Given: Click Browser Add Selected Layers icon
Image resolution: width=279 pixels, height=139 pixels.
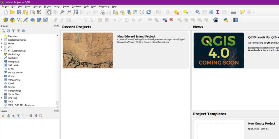Looking at the screenshot, I should point(3,31).
